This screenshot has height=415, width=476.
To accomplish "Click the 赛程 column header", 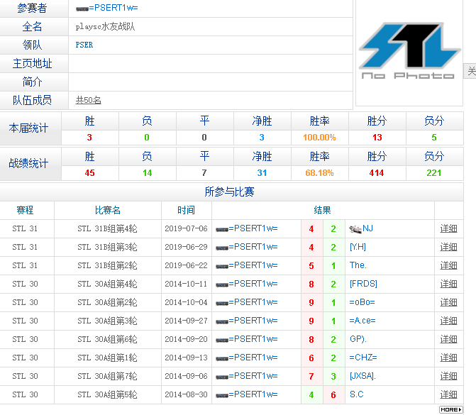I will click(25, 210).
